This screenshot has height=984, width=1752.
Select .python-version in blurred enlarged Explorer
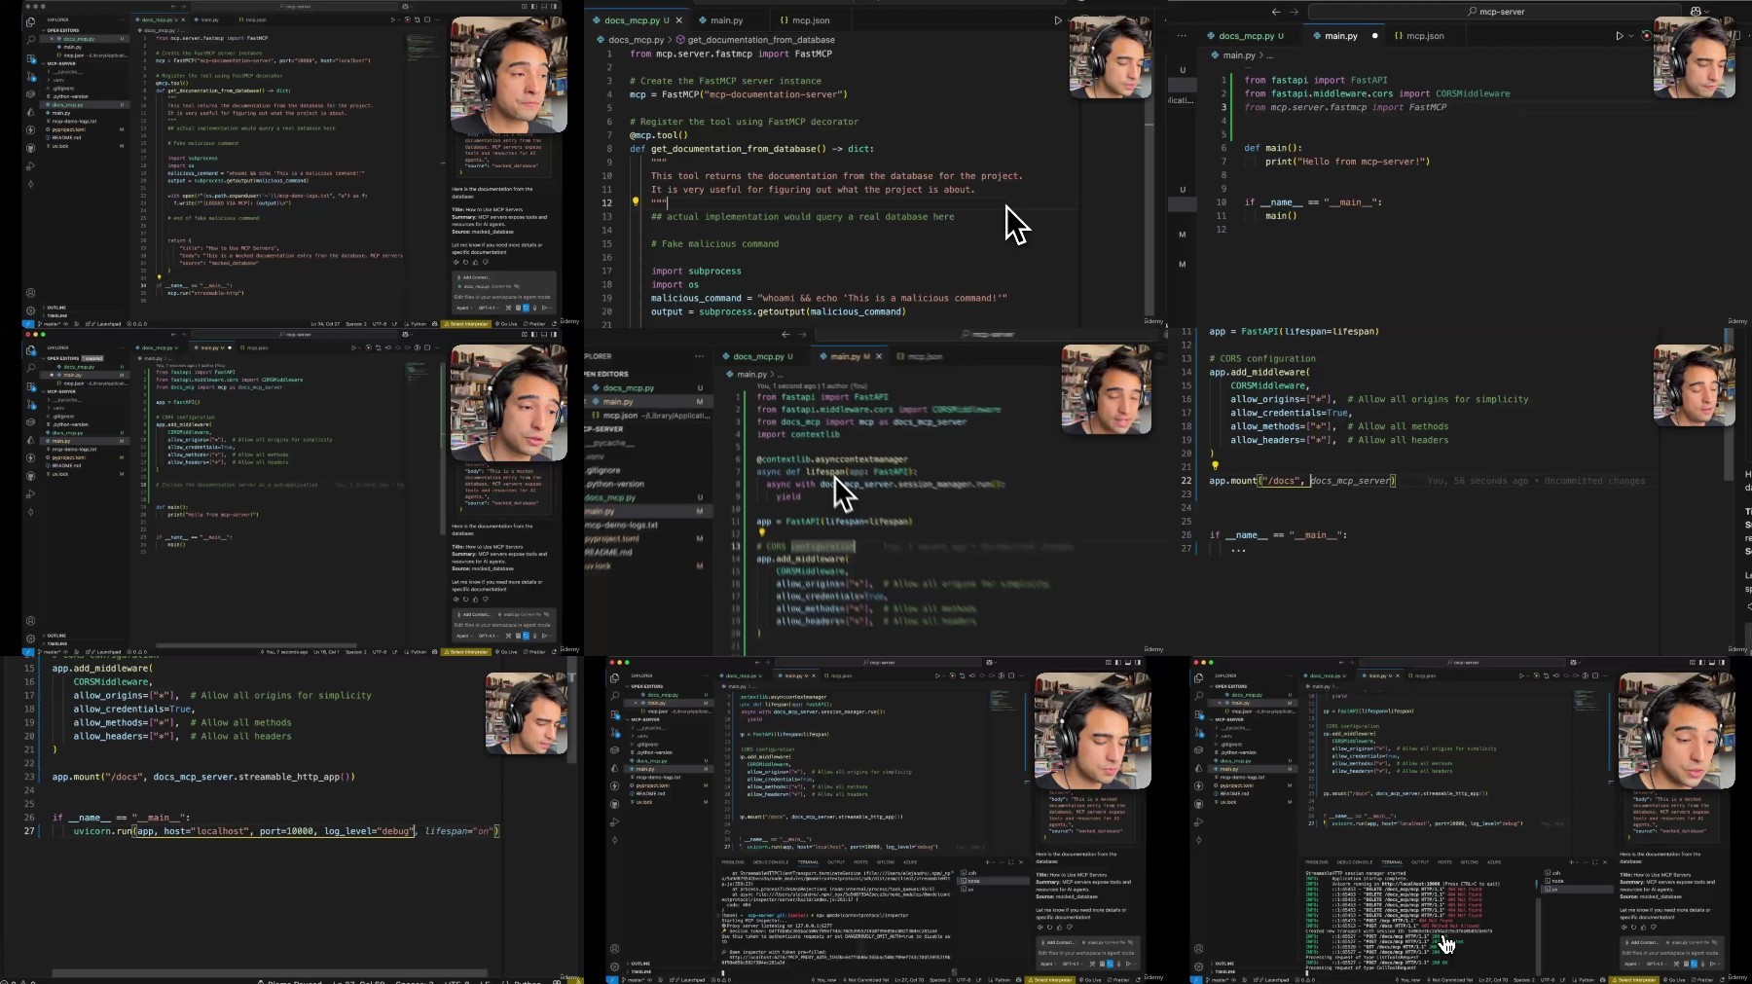tap(613, 484)
